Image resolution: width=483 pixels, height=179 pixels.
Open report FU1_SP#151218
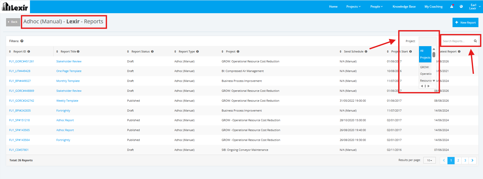(x=19, y=120)
